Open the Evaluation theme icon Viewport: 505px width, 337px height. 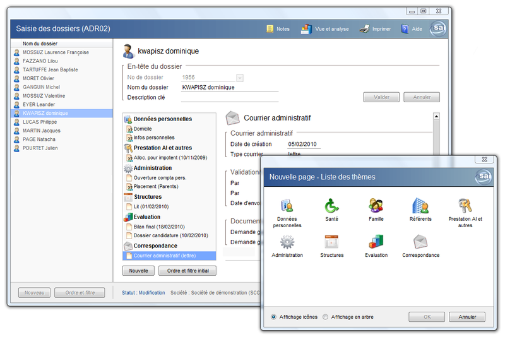click(x=376, y=242)
